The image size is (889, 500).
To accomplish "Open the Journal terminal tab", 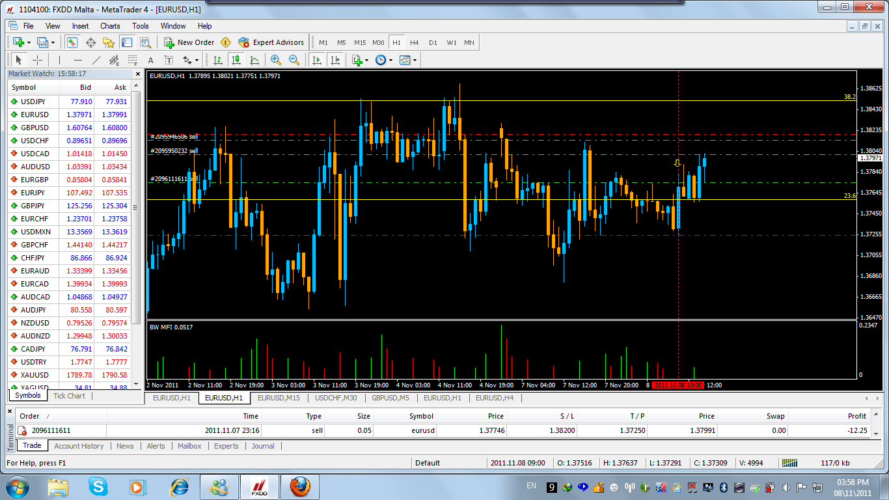I will [263, 446].
